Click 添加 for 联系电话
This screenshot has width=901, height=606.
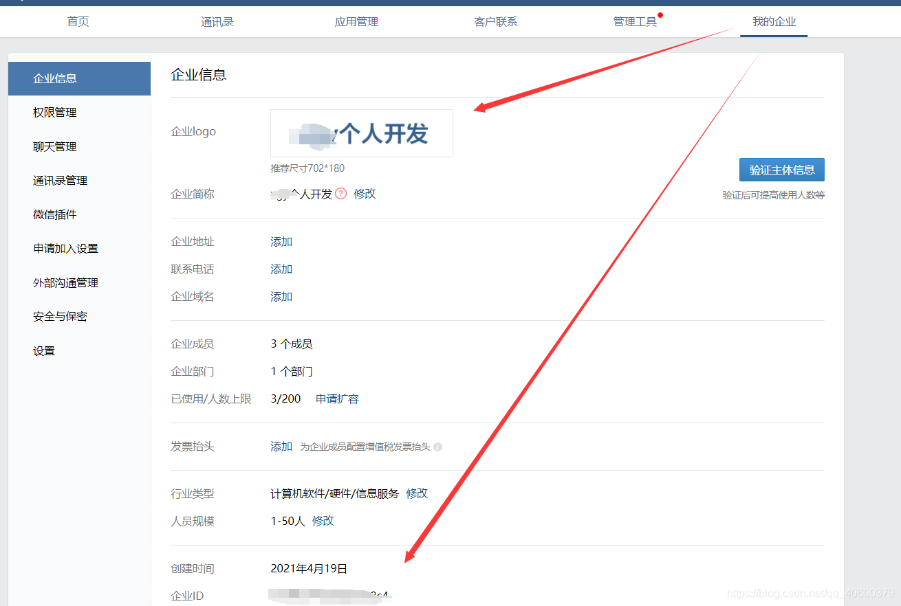(x=281, y=269)
